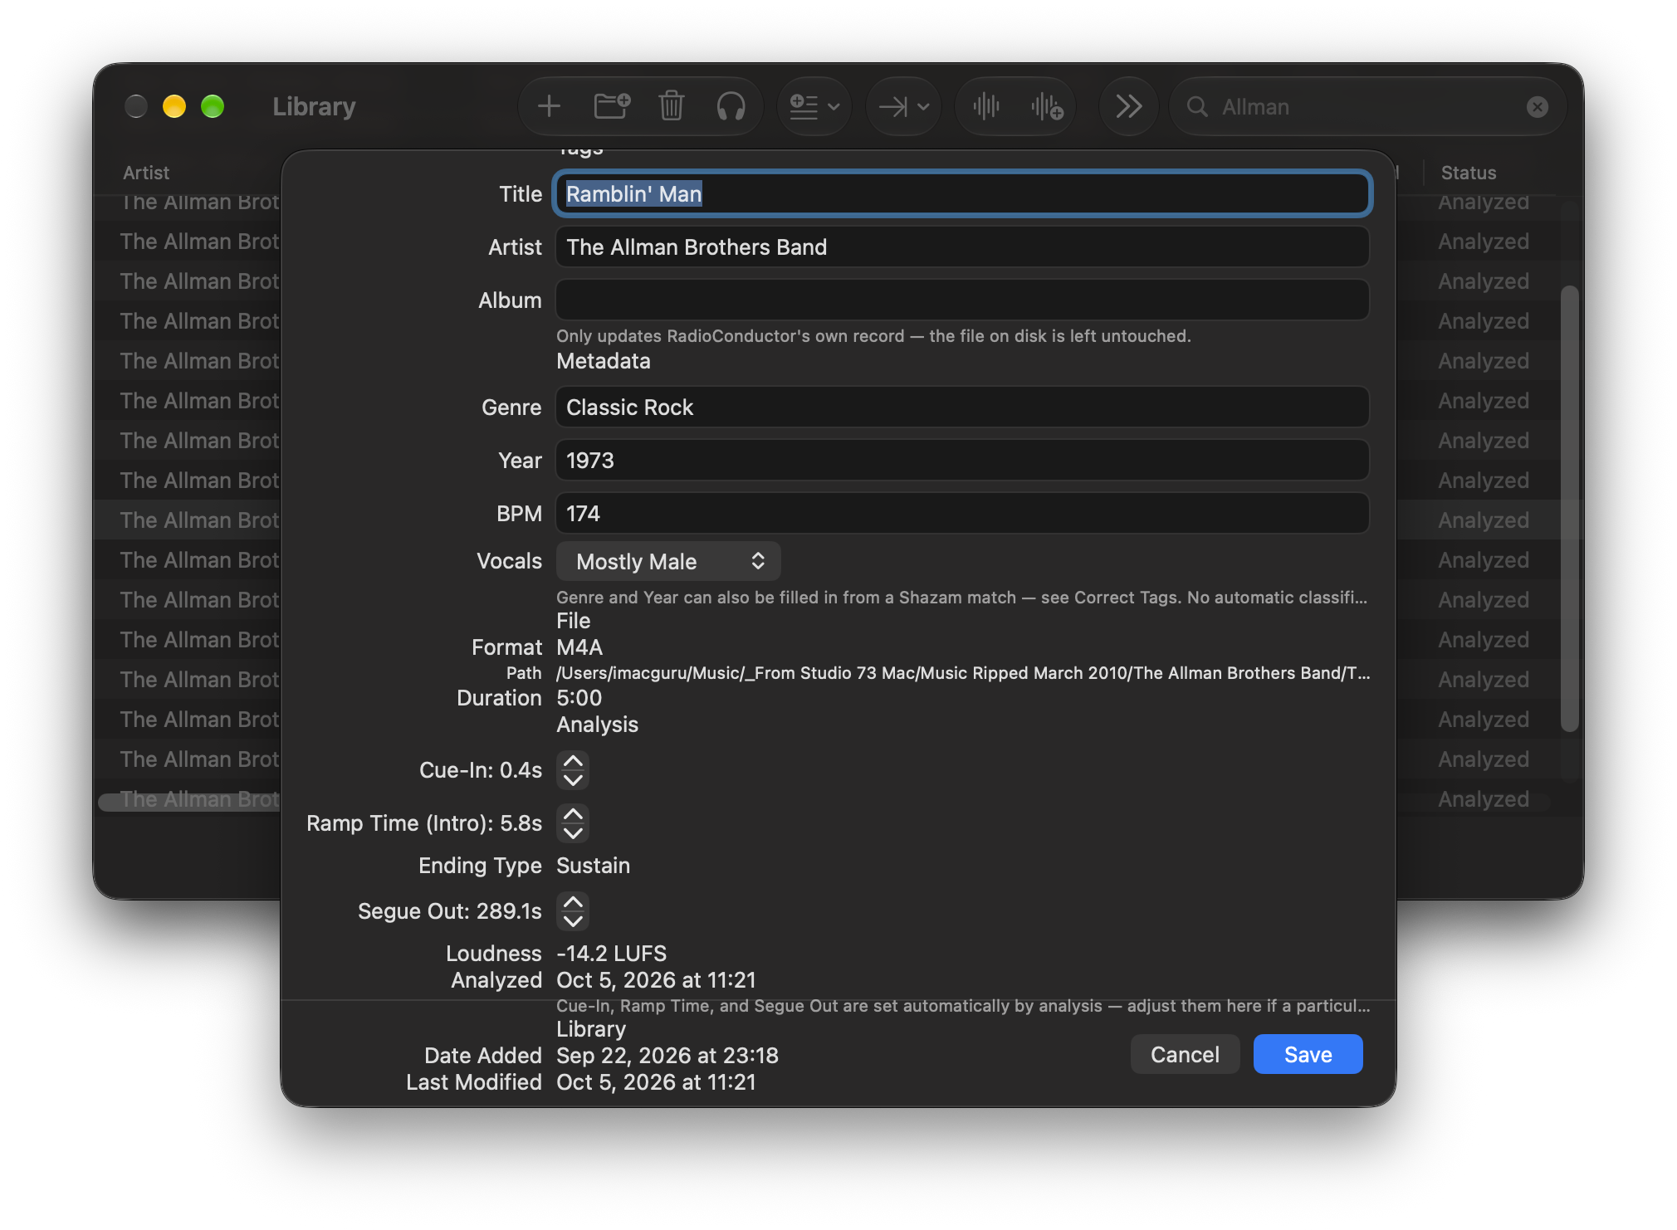This screenshot has width=1677, height=1230.
Task: Click the Status column header
Action: click(x=1468, y=173)
